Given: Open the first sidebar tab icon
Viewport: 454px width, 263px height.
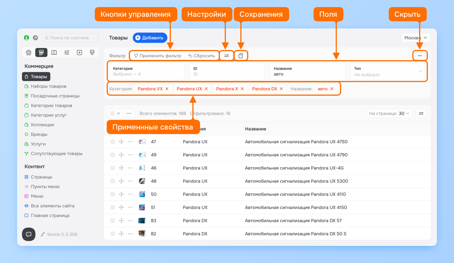Looking at the screenshot, I should tap(29, 53).
